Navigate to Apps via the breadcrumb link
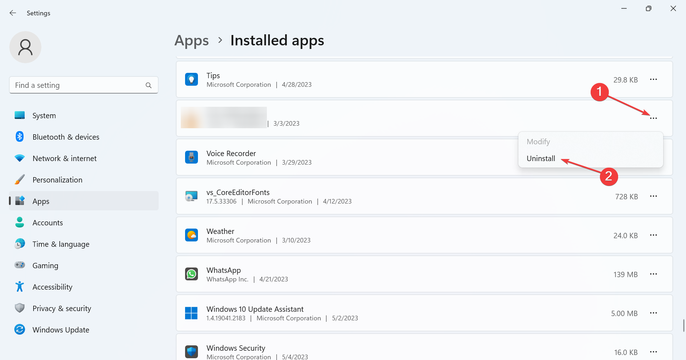 192,40
